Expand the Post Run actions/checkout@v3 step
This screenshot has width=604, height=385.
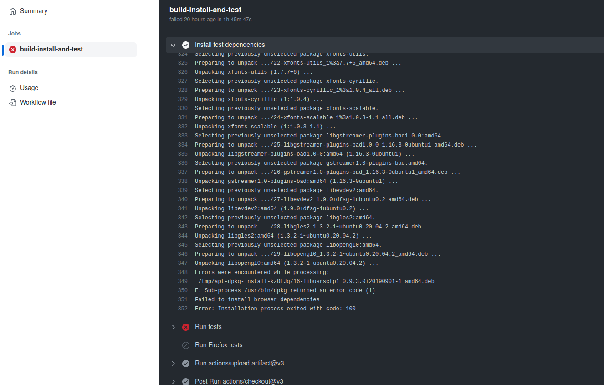[173, 382]
